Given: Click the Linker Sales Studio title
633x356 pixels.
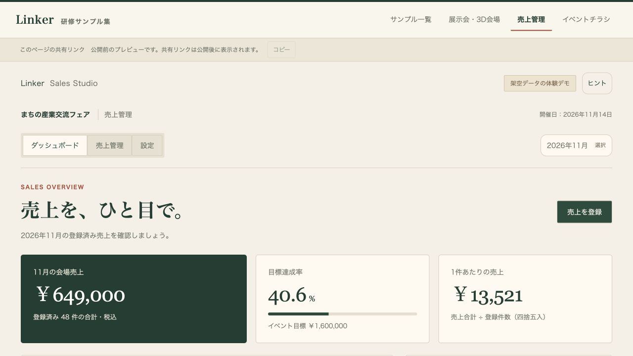Looking at the screenshot, I should click(59, 83).
